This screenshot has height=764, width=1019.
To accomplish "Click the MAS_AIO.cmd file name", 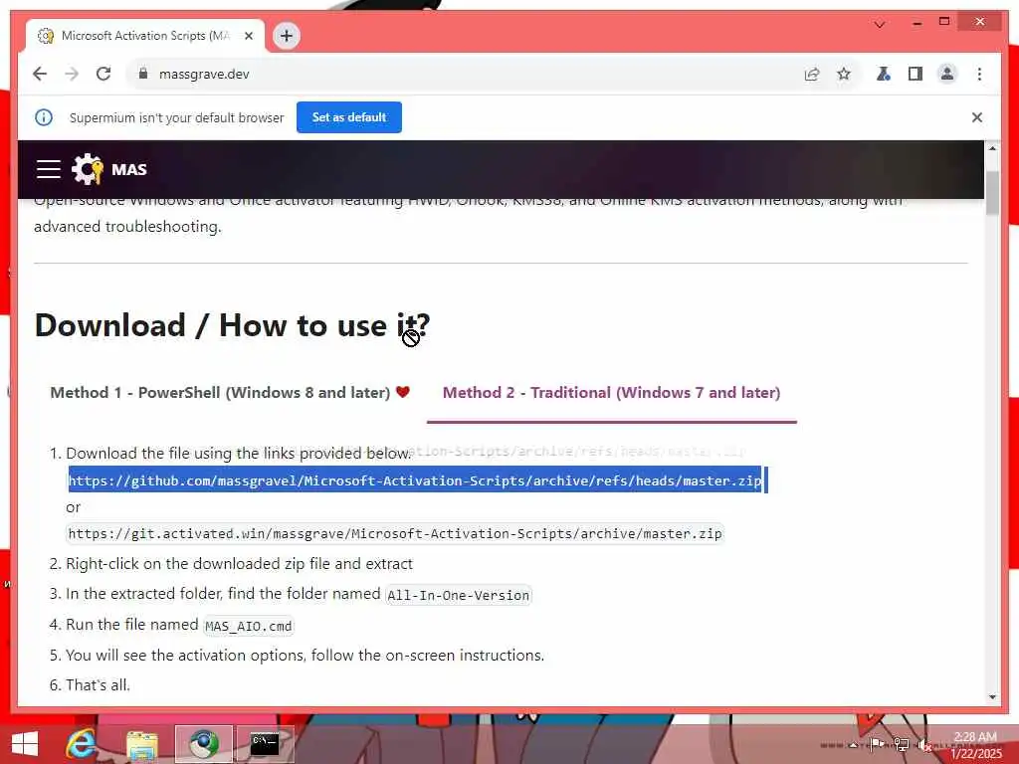I will coord(248,627).
